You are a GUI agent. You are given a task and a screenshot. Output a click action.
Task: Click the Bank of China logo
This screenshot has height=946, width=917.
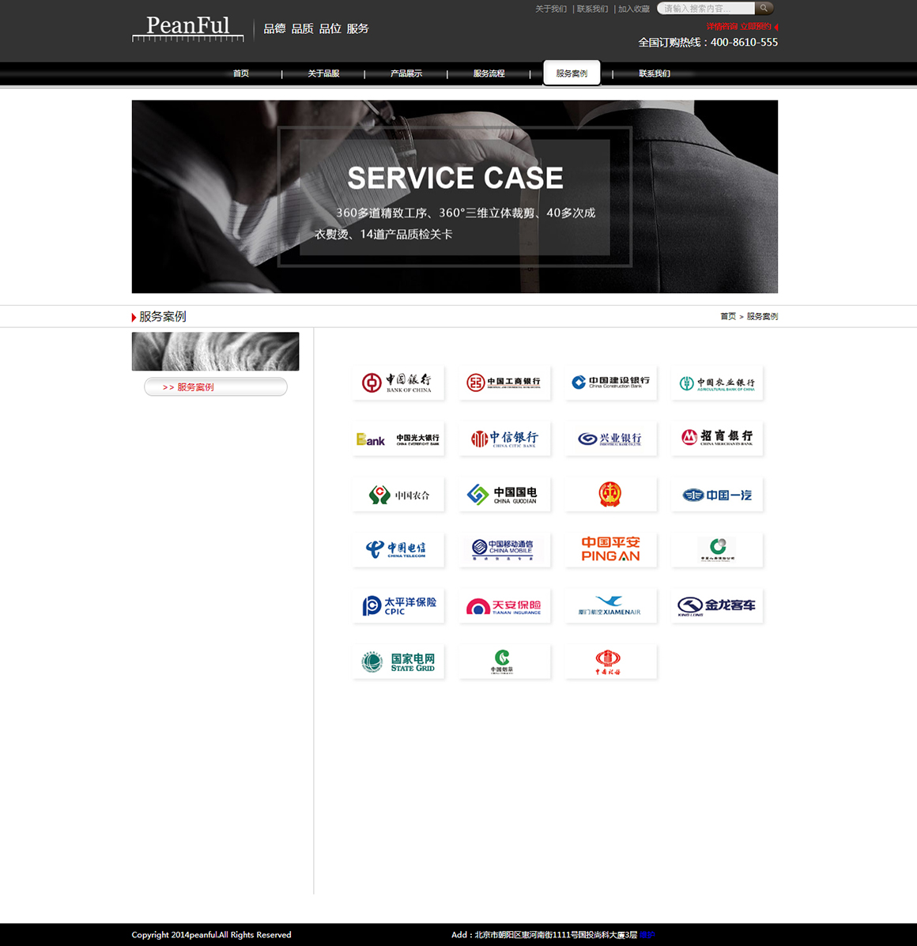(398, 383)
